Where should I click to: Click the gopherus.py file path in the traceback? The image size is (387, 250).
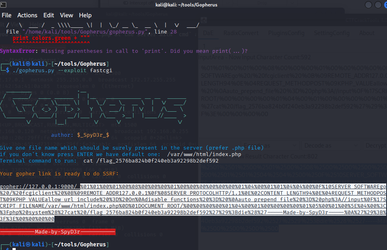(x=85, y=31)
